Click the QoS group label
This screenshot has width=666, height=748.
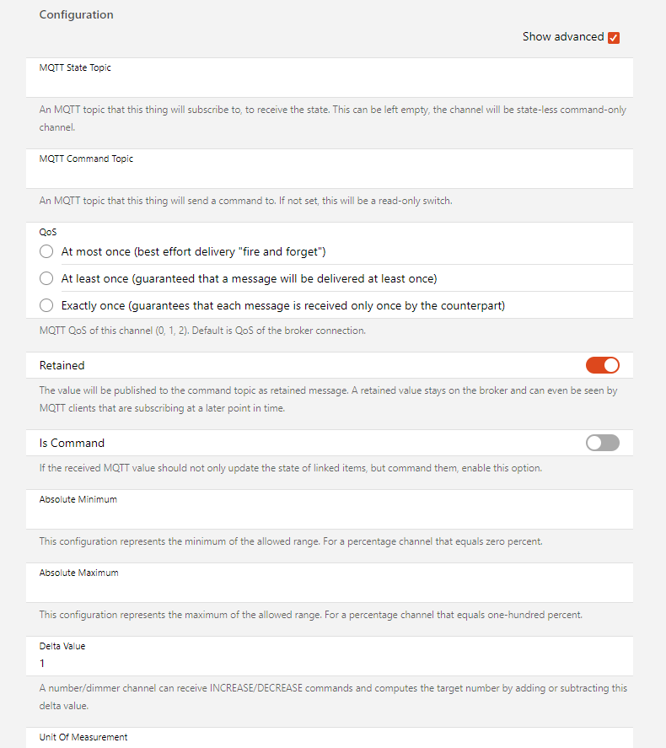coord(48,231)
